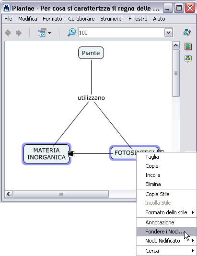
Task: Click the concept map suggester sidebar icon
Action: [x=188, y=59]
